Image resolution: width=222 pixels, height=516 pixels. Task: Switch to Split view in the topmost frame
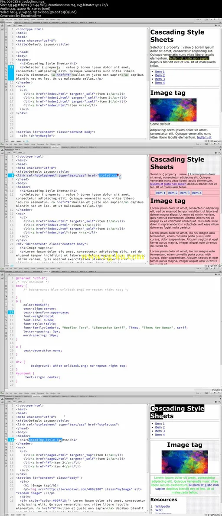(x=14, y=25)
